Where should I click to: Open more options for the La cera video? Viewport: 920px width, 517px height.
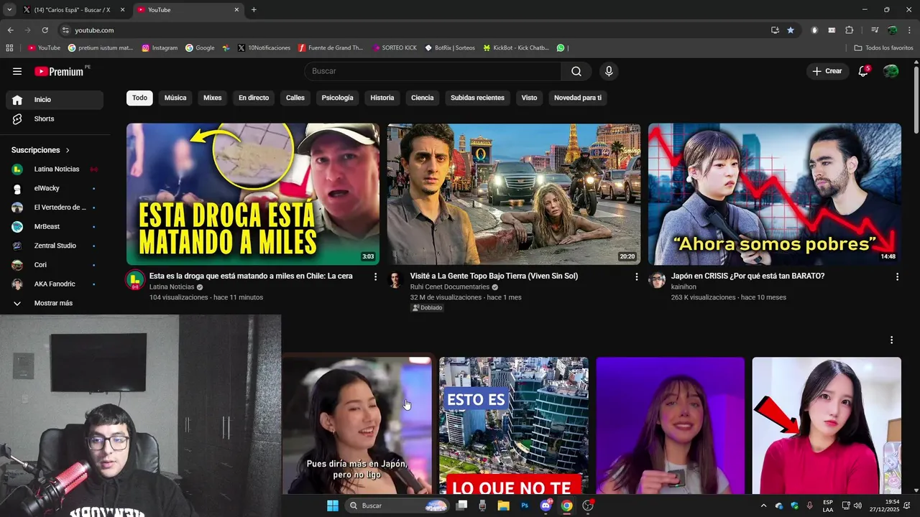click(x=375, y=276)
